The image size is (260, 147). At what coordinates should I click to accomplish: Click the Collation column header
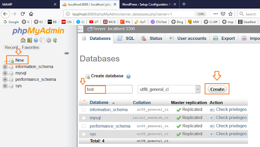pos(142,103)
